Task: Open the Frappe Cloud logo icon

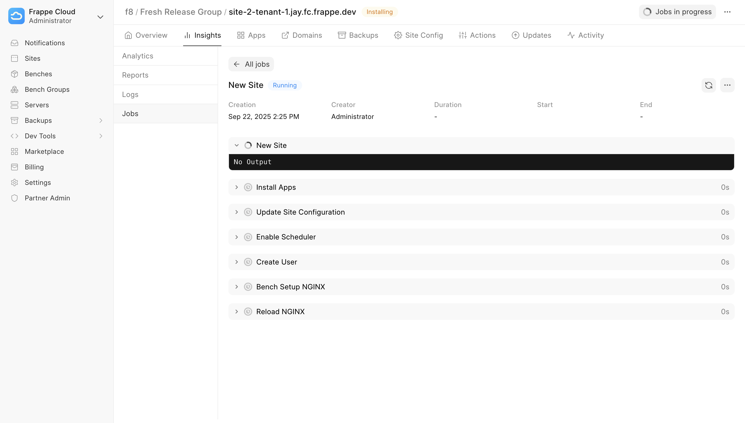Action: tap(16, 16)
